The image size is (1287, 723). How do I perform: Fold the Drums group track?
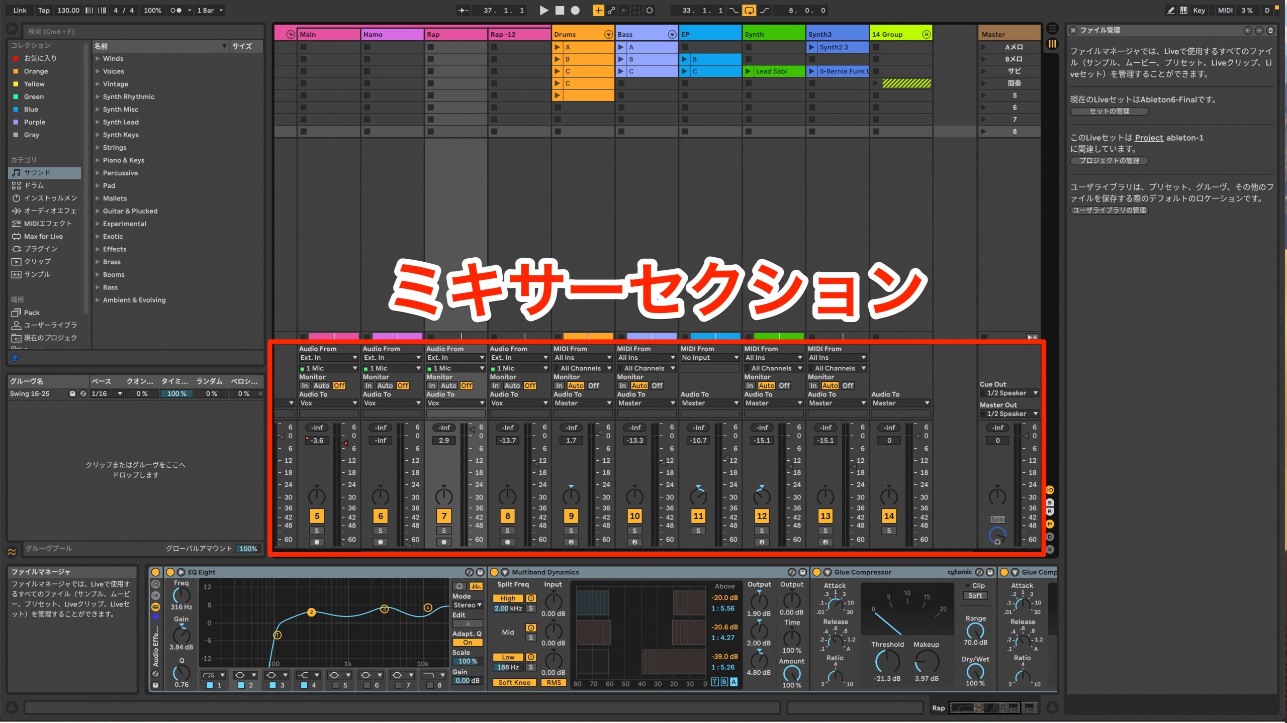[x=608, y=34]
